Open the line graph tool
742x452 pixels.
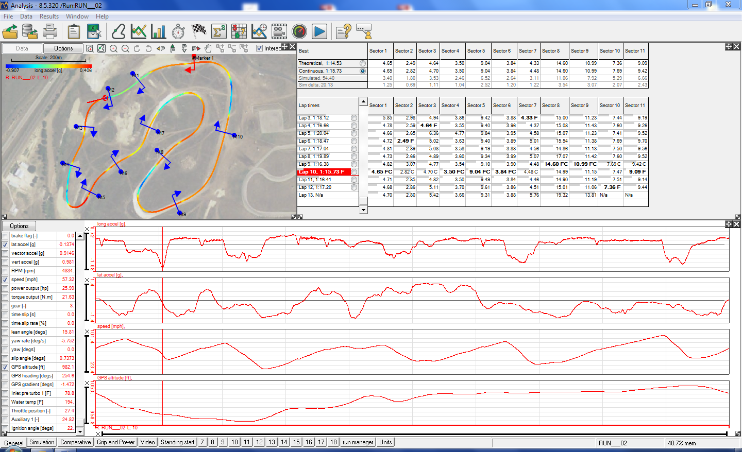click(139, 32)
